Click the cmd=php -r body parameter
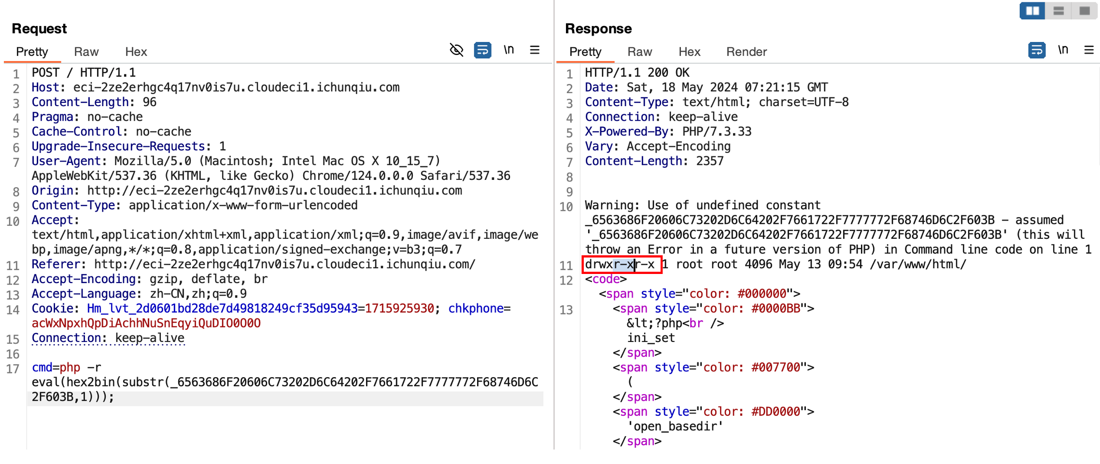1100x464 pixels. point(67,368)
